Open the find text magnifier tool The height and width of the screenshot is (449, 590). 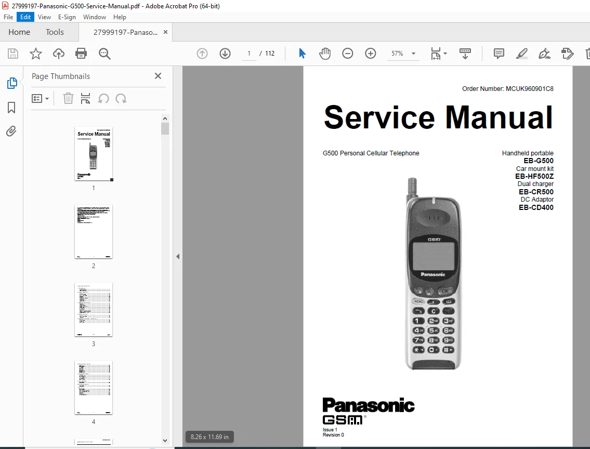pyautogui.click(x=104, y=54)
